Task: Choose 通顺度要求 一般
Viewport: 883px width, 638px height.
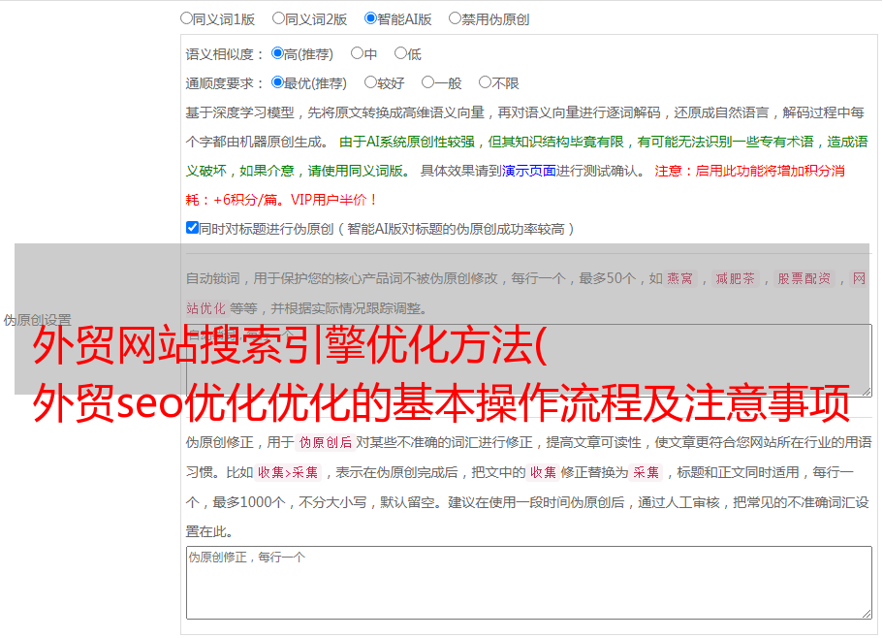Action: pyautogui.click(x=427, y=82)
